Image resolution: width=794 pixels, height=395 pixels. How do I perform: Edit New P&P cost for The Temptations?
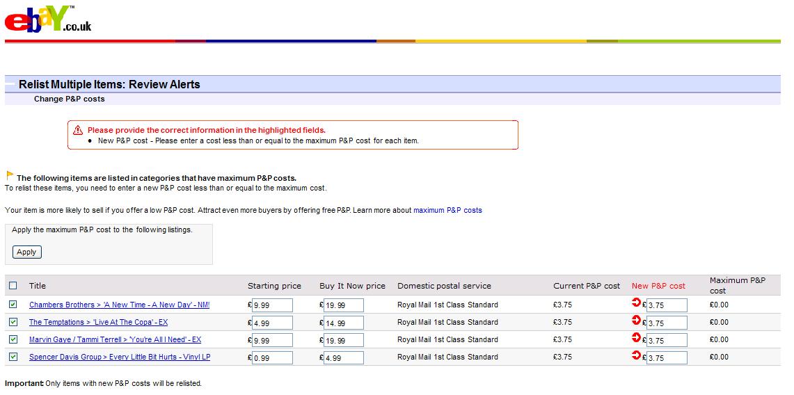(x=667, y=323)
